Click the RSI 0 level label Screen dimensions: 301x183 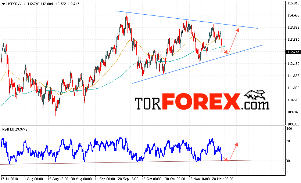click(x=287, y=173)
